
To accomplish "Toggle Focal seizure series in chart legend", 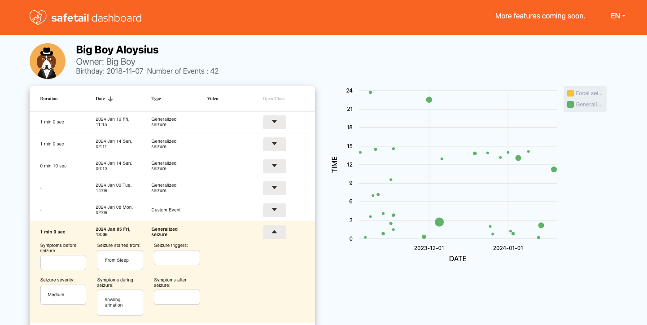I will point(584,93).
